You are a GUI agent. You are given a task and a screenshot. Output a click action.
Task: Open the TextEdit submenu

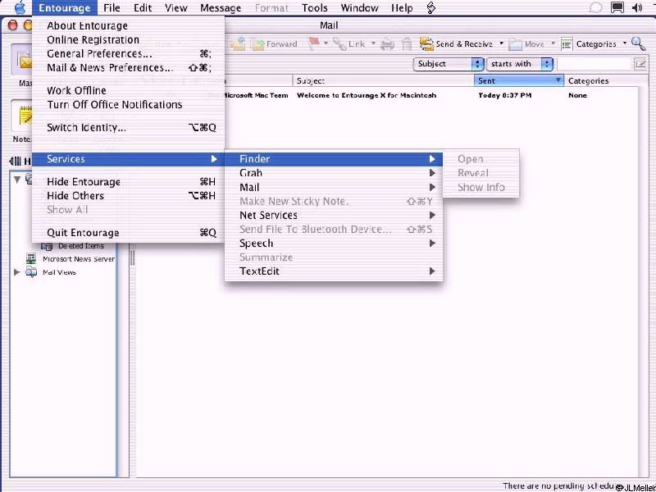click(x=334, y=271)
